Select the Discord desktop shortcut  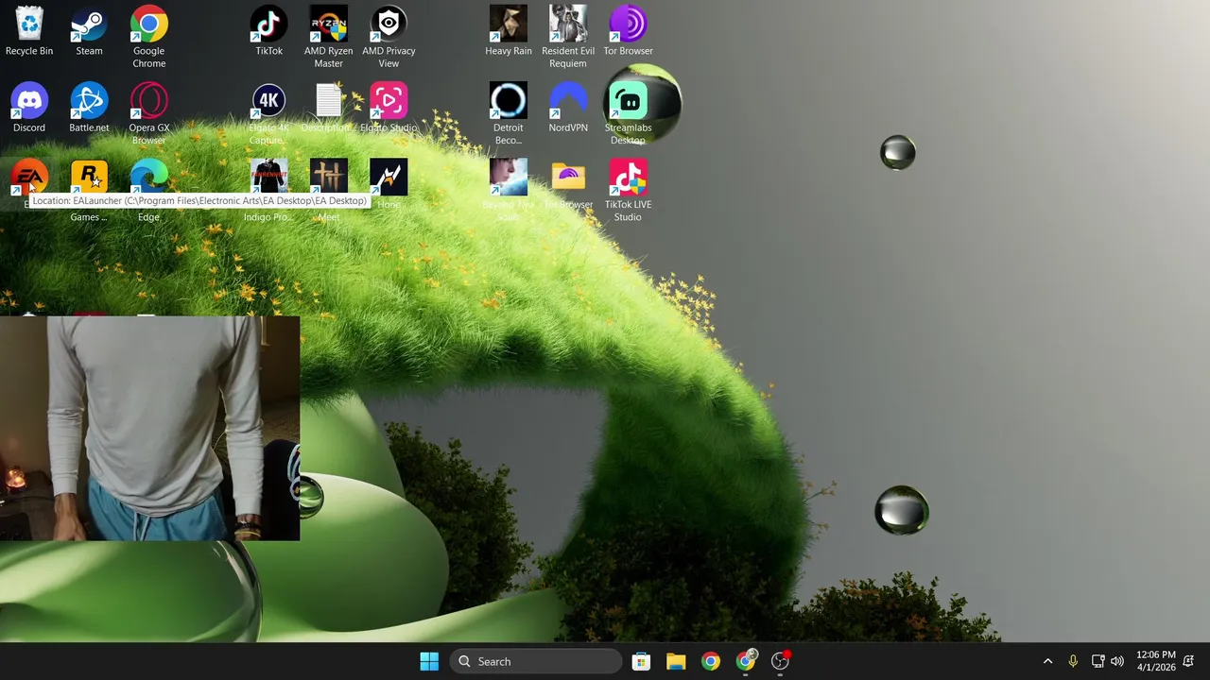[x=29, y=108]
